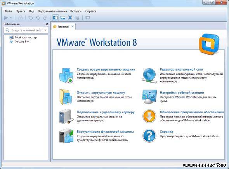Switch to full screen mode icon
Screen dimensions: 229x169
(x=70, y=18)
